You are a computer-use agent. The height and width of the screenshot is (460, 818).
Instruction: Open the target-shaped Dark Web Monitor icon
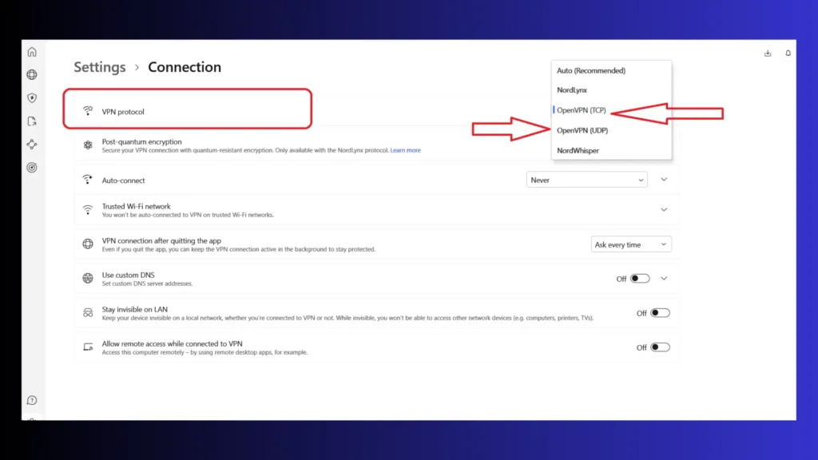pyautogui.click(x=32, y=168)
